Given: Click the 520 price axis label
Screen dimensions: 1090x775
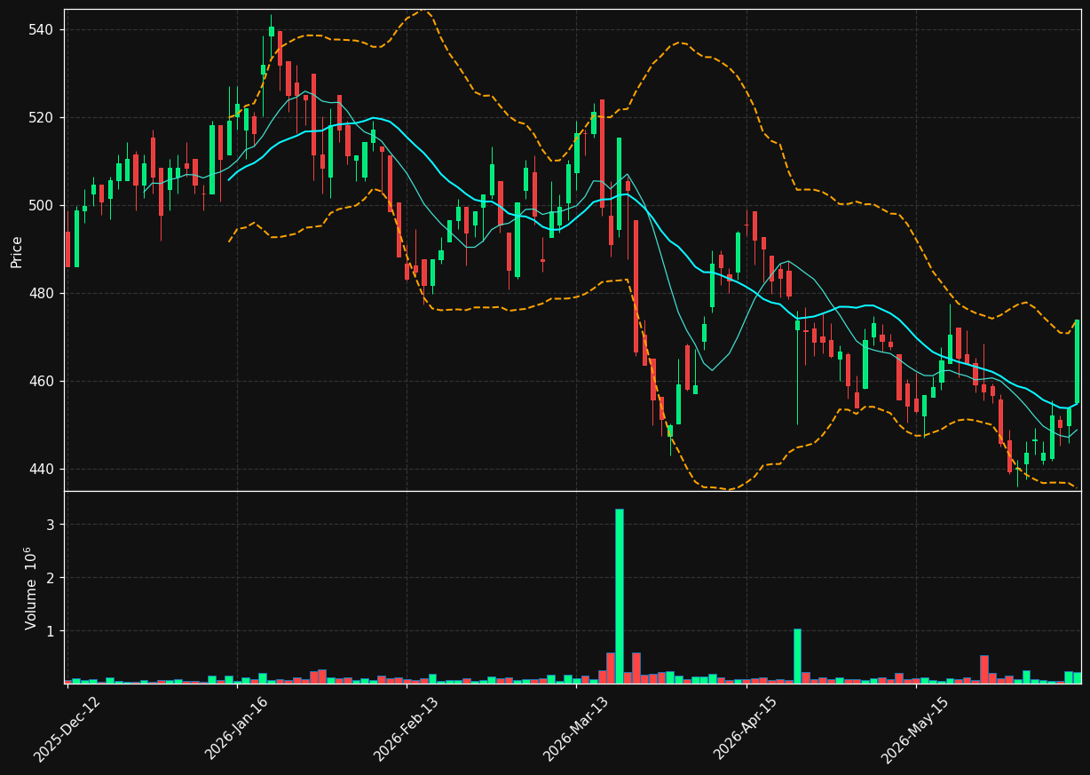Looking at the screenshot, I should click(x=42, y=118).
